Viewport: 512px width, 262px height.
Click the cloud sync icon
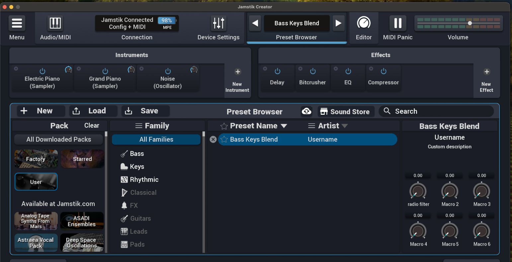click(306, 111)
